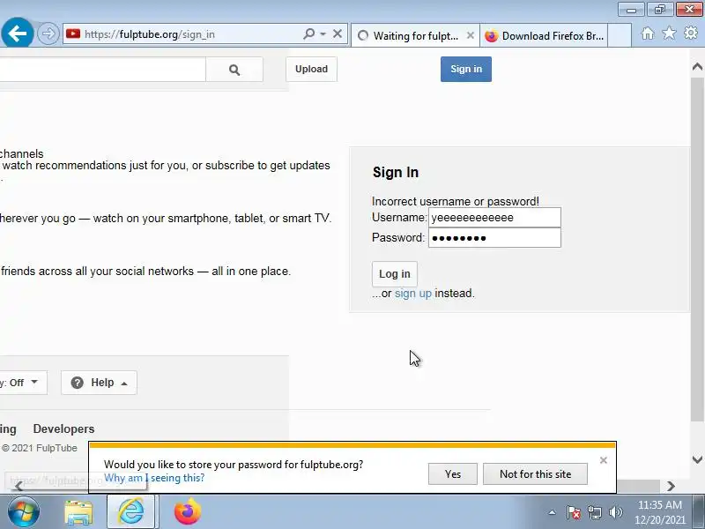705x529 pixels.
Task: Click the 'Sign In' heading text
Action: [395, 172]
